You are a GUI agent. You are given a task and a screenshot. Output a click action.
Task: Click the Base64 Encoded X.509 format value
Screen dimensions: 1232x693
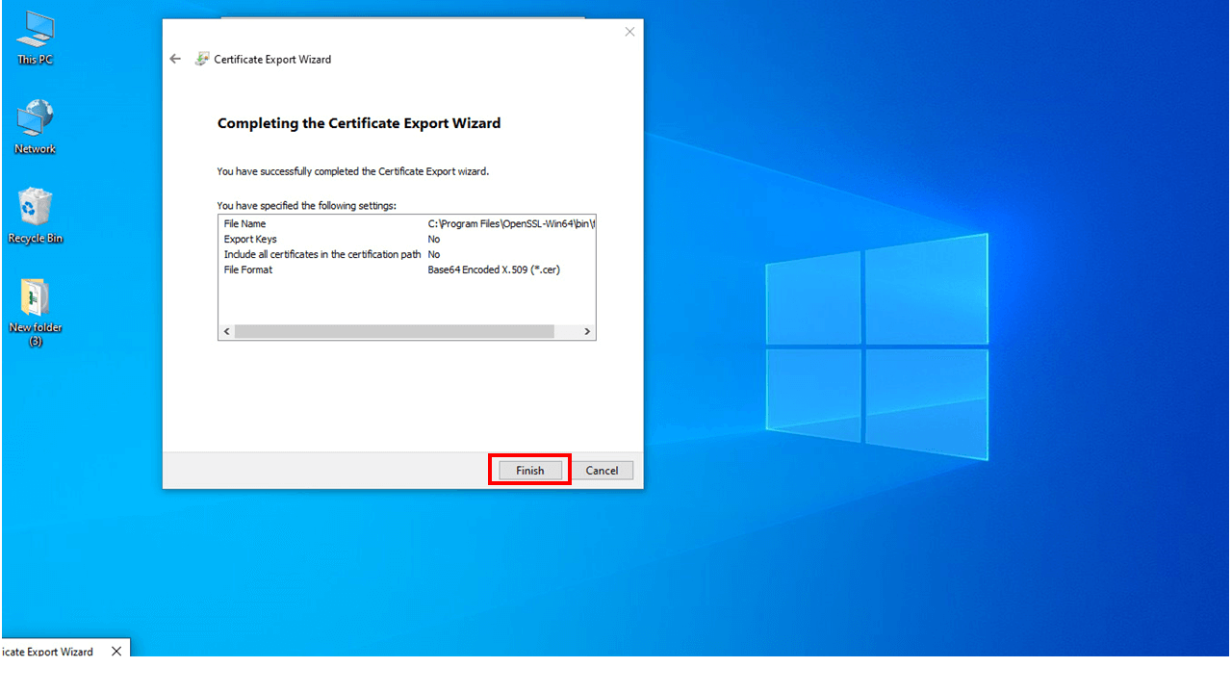click(494, 269)
